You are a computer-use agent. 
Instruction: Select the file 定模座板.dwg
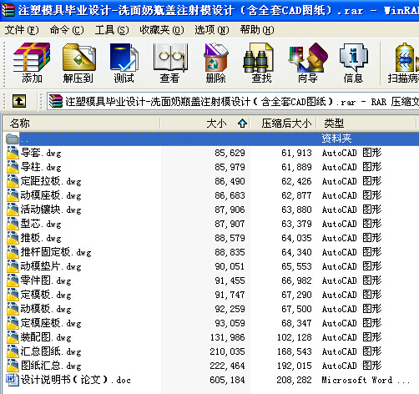[51, 323]
